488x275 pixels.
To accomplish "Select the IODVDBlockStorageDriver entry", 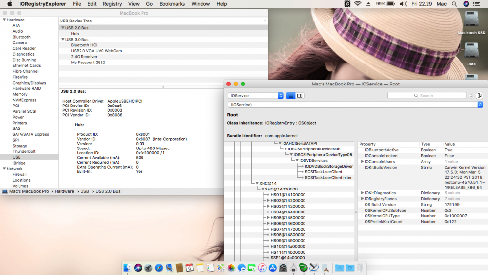I will tap(328, 166).
